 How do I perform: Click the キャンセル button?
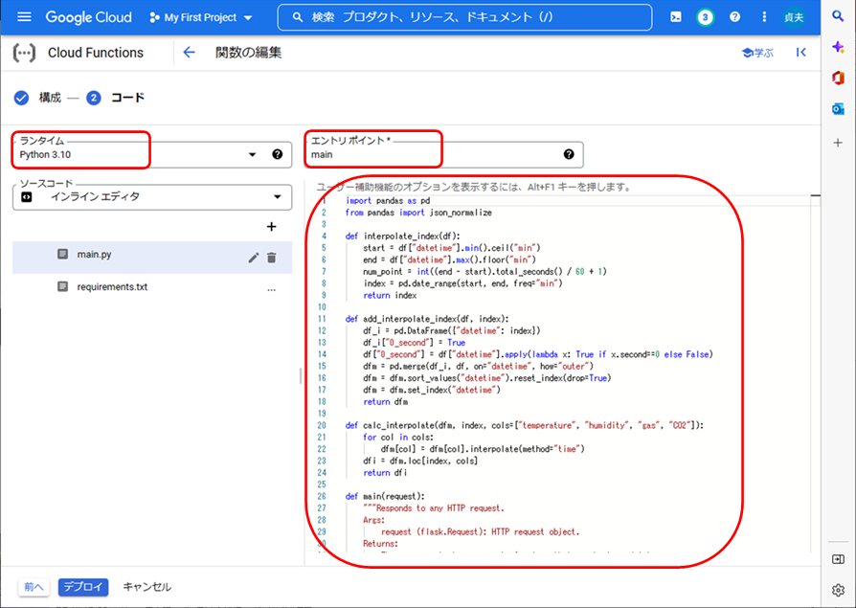pos(146,587)
